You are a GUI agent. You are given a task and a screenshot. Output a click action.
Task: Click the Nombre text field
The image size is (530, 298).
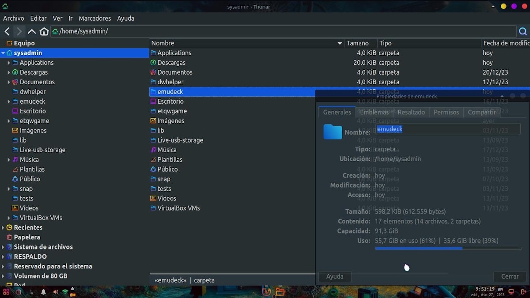coord(448,129)
